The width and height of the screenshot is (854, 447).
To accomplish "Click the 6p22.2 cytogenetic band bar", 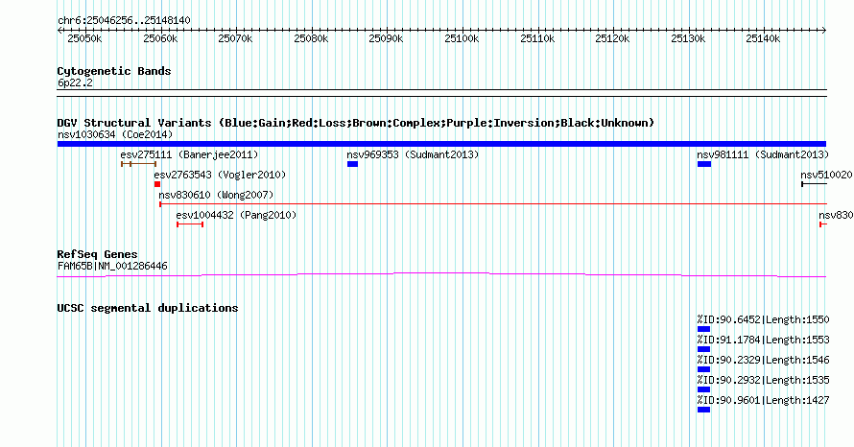I will coord(441,93).
